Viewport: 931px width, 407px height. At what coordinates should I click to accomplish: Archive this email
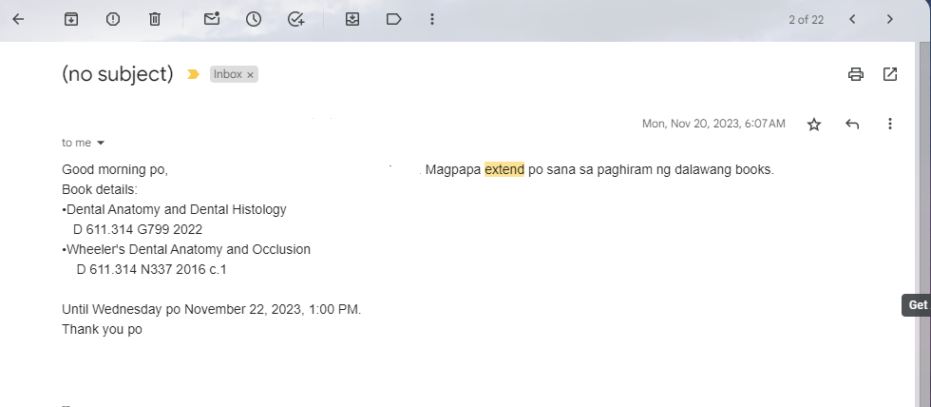[x=71, y=19]
